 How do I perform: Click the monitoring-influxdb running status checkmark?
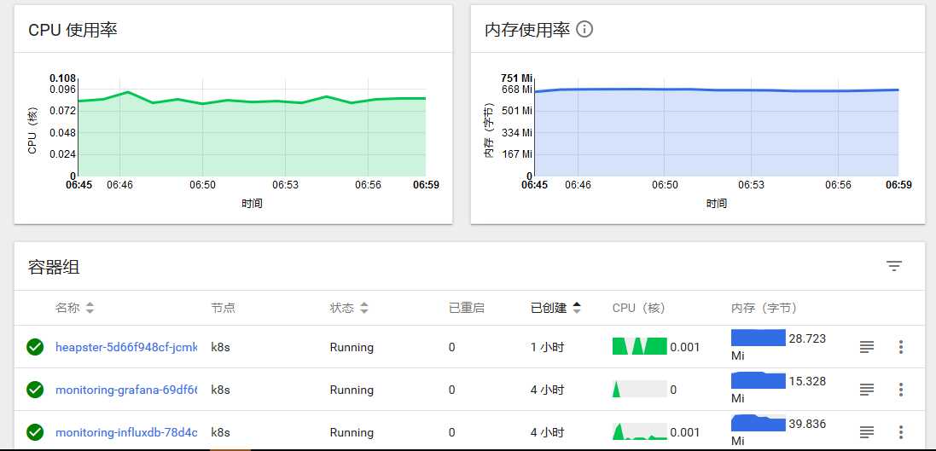(35, 432)
